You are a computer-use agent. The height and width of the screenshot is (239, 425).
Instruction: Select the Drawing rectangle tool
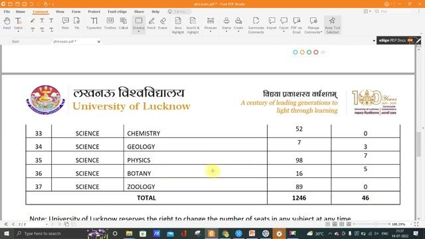tap(139, 23)
